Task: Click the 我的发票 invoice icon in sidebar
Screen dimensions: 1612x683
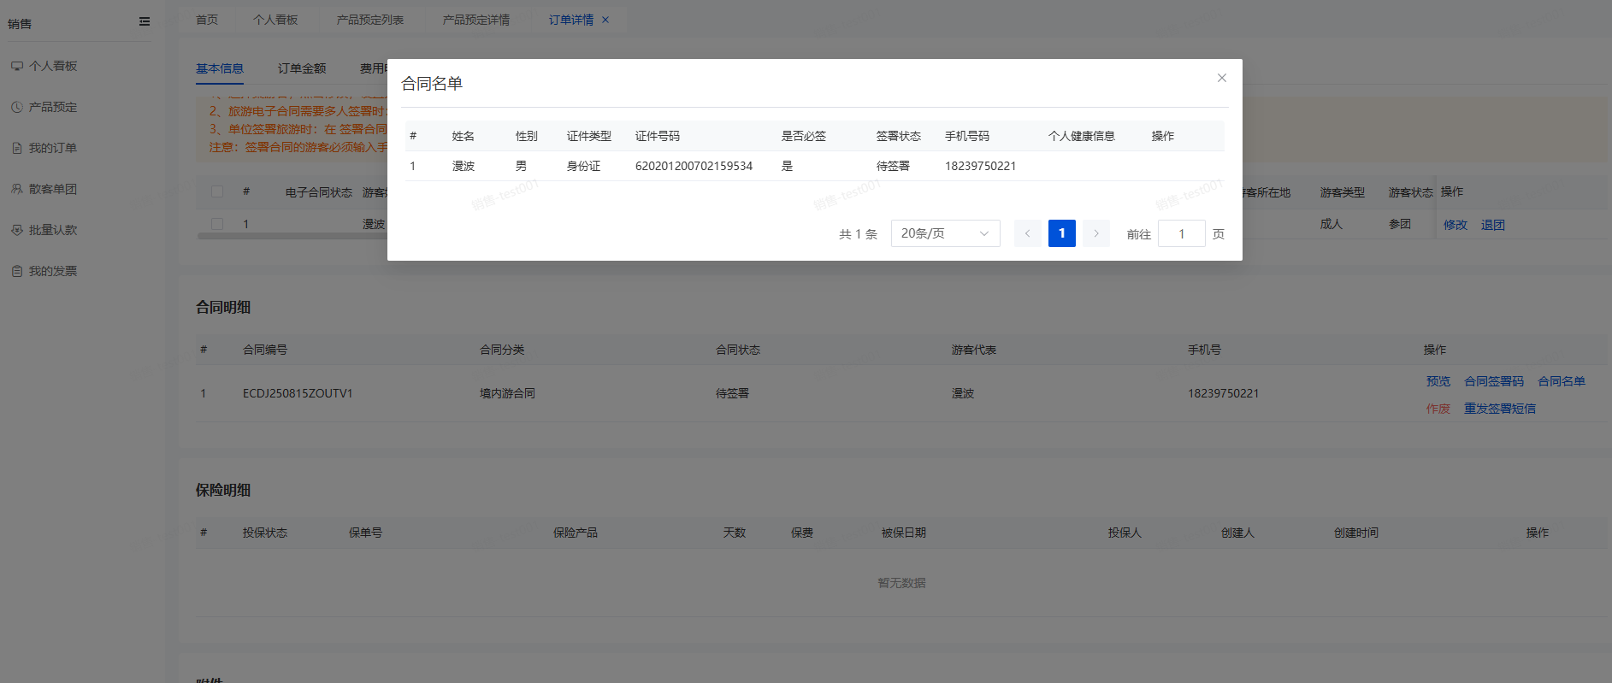Action: pos(17,271)
